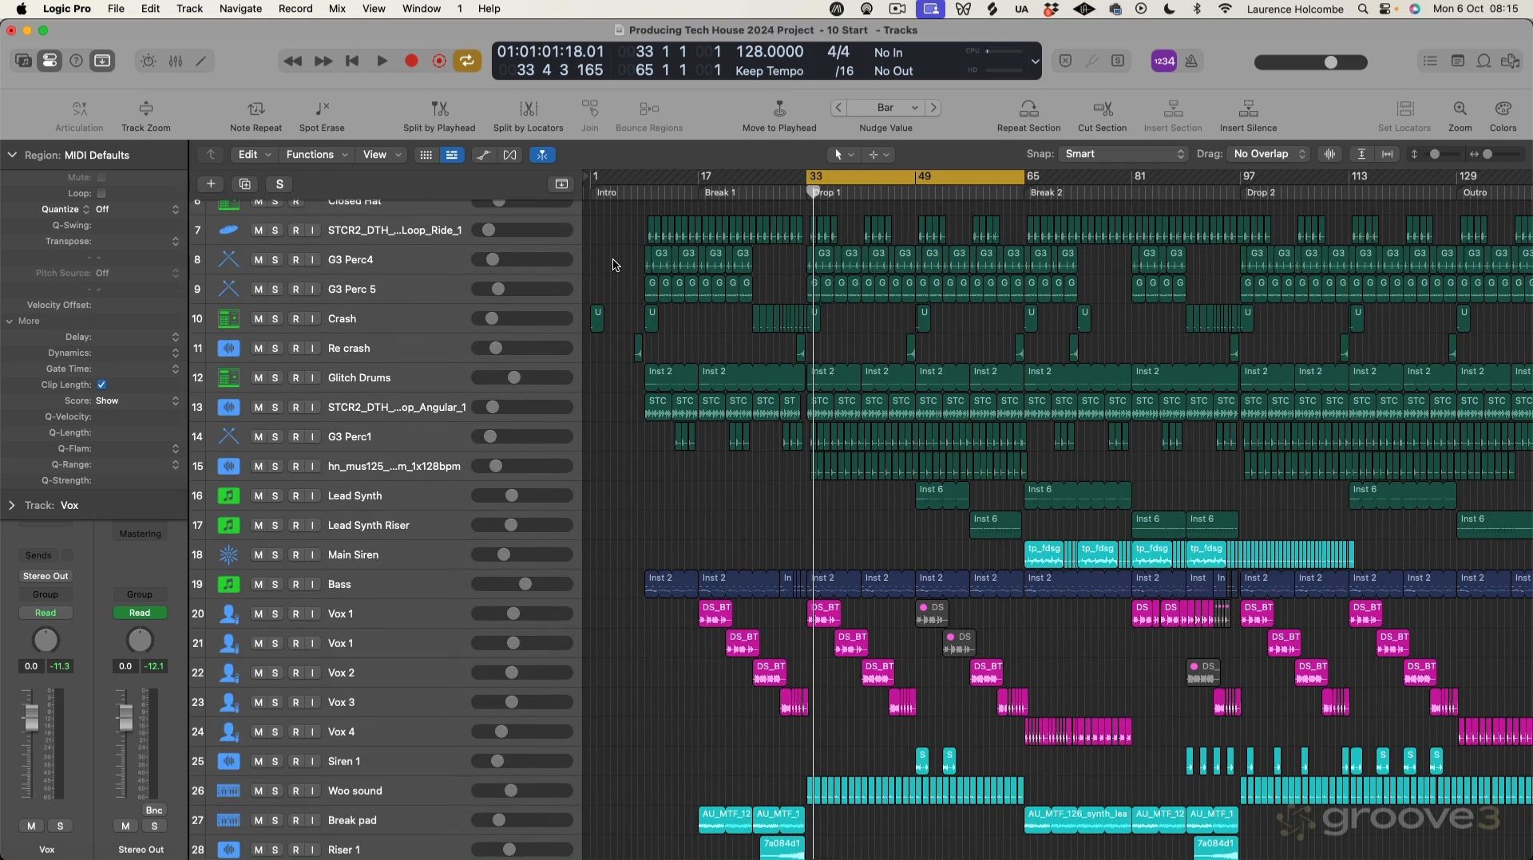
Task: Click the Move to Playhead icon
Action: (x=779, y=108)
